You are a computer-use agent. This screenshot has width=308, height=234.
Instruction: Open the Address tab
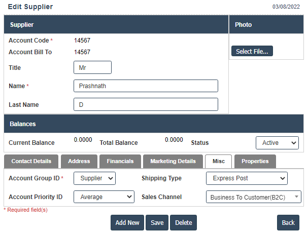pyautogui.click(x=79, y=161)
